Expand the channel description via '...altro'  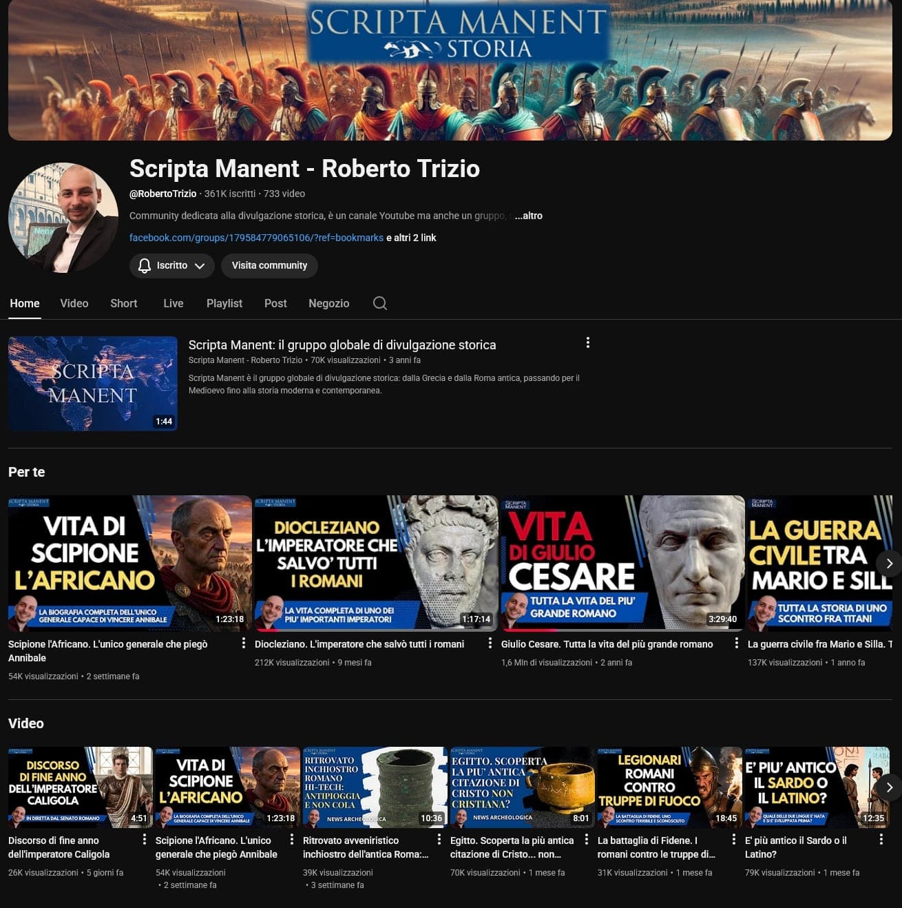click(529, 216)
